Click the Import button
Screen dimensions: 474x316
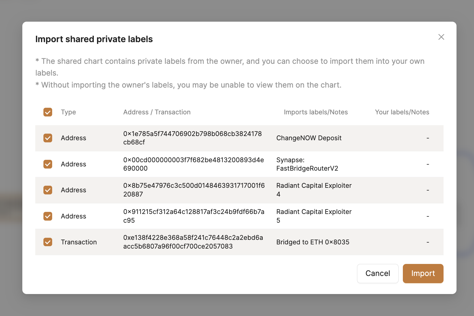click(x=423, y=274)
